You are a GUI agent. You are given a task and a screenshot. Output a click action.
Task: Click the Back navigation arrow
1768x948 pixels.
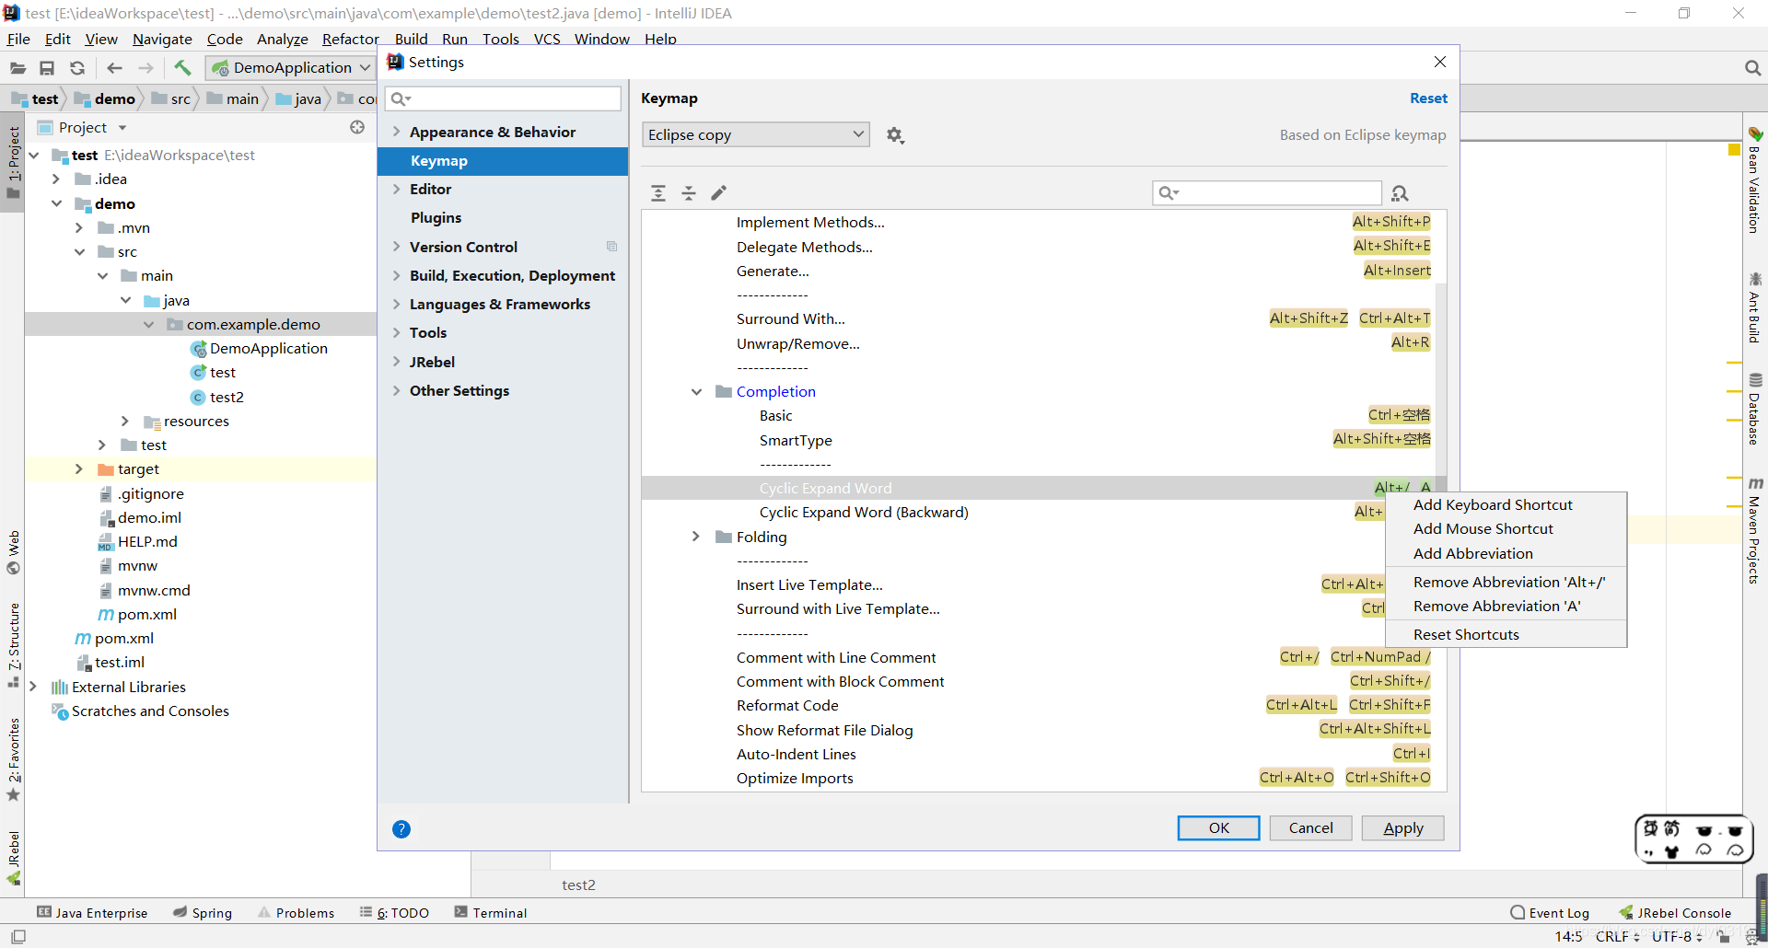point(114,68)
